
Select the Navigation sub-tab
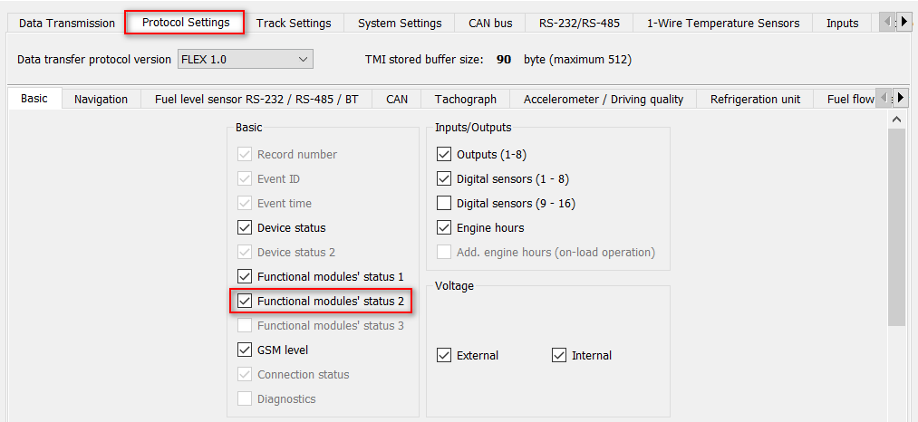[x=101, y=100]
